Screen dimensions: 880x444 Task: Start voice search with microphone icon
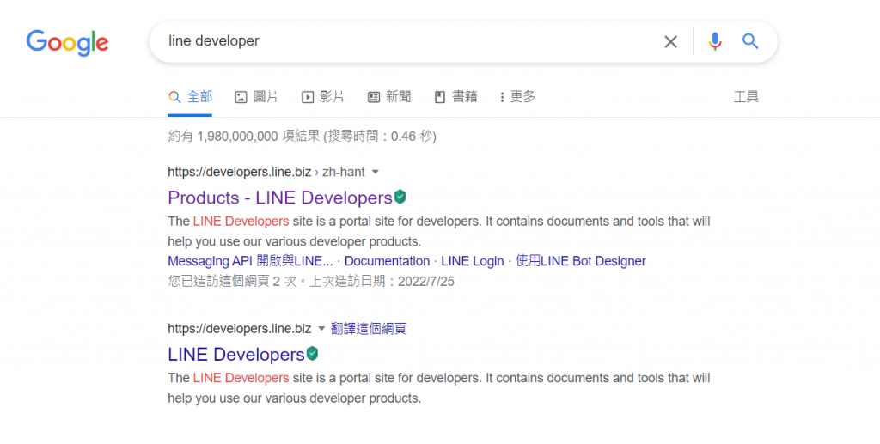pyautogui.click(x=714, y=41)
